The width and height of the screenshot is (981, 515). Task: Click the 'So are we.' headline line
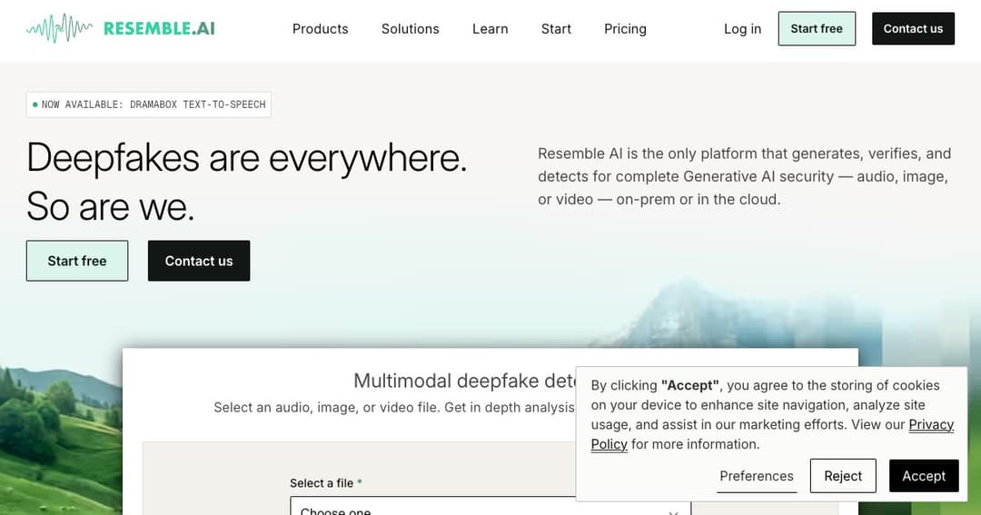pos(111,206)
